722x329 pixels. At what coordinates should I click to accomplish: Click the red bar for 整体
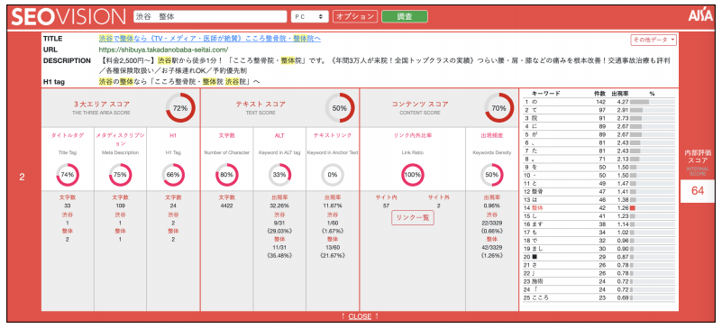tap(633, 208)
